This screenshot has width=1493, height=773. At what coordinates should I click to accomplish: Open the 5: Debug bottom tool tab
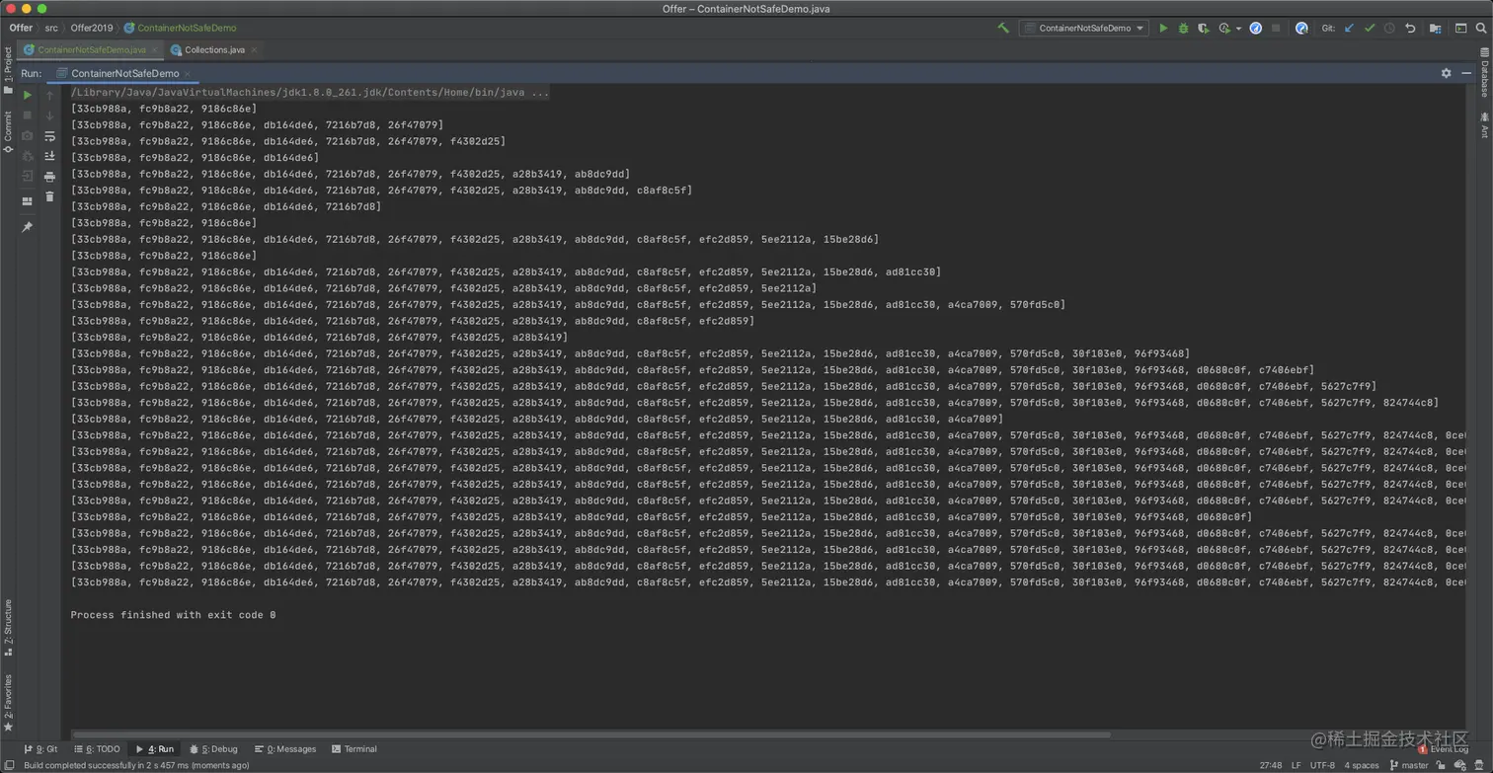pos(213,749)
